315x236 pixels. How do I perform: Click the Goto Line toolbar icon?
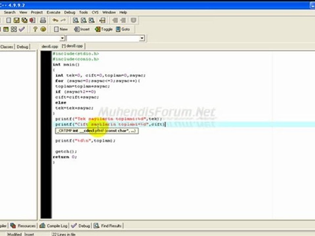click(x=102, y=20)
